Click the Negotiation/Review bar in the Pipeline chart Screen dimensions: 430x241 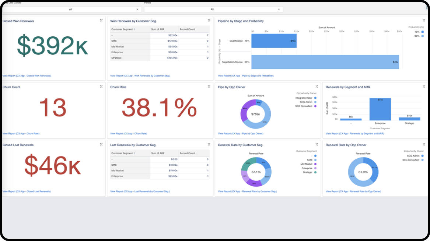click(324, 62)
